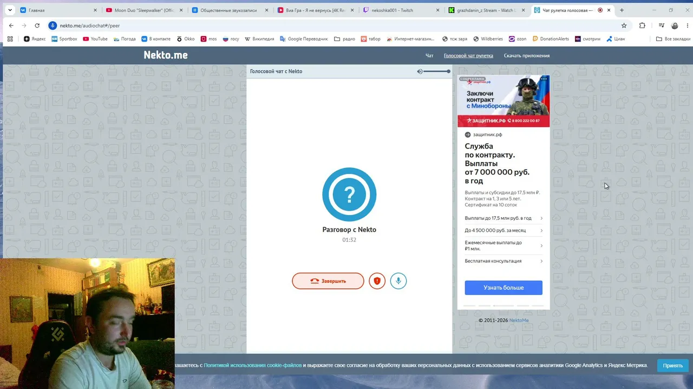Go to the Чат page in the site header
This screenshot has width=693, height=389.
point(429,56)
